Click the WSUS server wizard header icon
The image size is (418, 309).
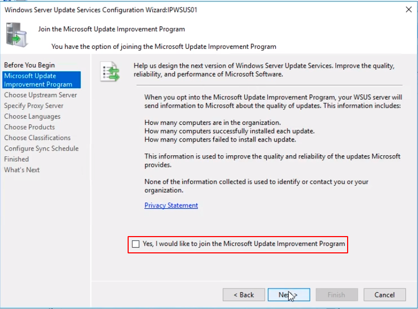click(17, 36)
